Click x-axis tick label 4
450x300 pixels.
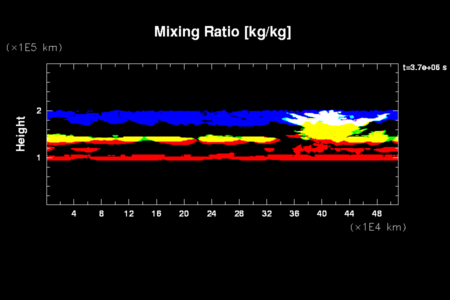(x=74, y=214)
